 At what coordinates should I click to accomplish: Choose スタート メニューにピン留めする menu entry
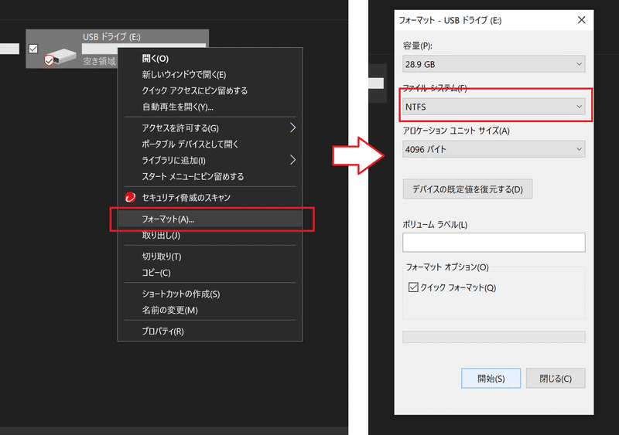coord(210,177)
